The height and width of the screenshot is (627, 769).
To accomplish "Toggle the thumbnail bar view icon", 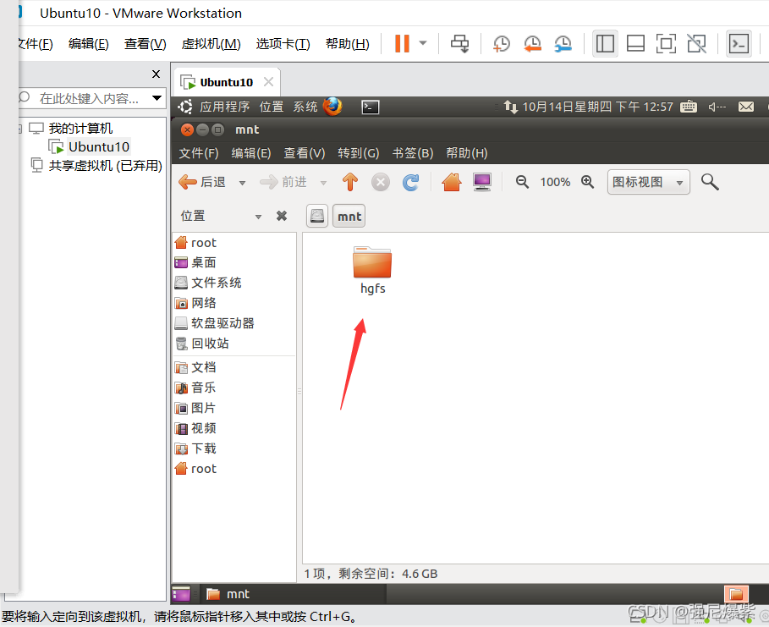I will pos(635,44).
